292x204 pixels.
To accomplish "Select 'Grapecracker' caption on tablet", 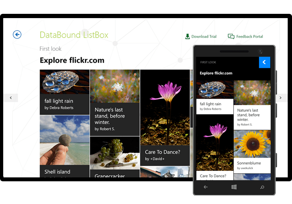I will point(110,176).
